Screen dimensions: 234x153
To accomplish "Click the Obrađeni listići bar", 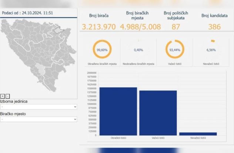I will pos(118,111).
